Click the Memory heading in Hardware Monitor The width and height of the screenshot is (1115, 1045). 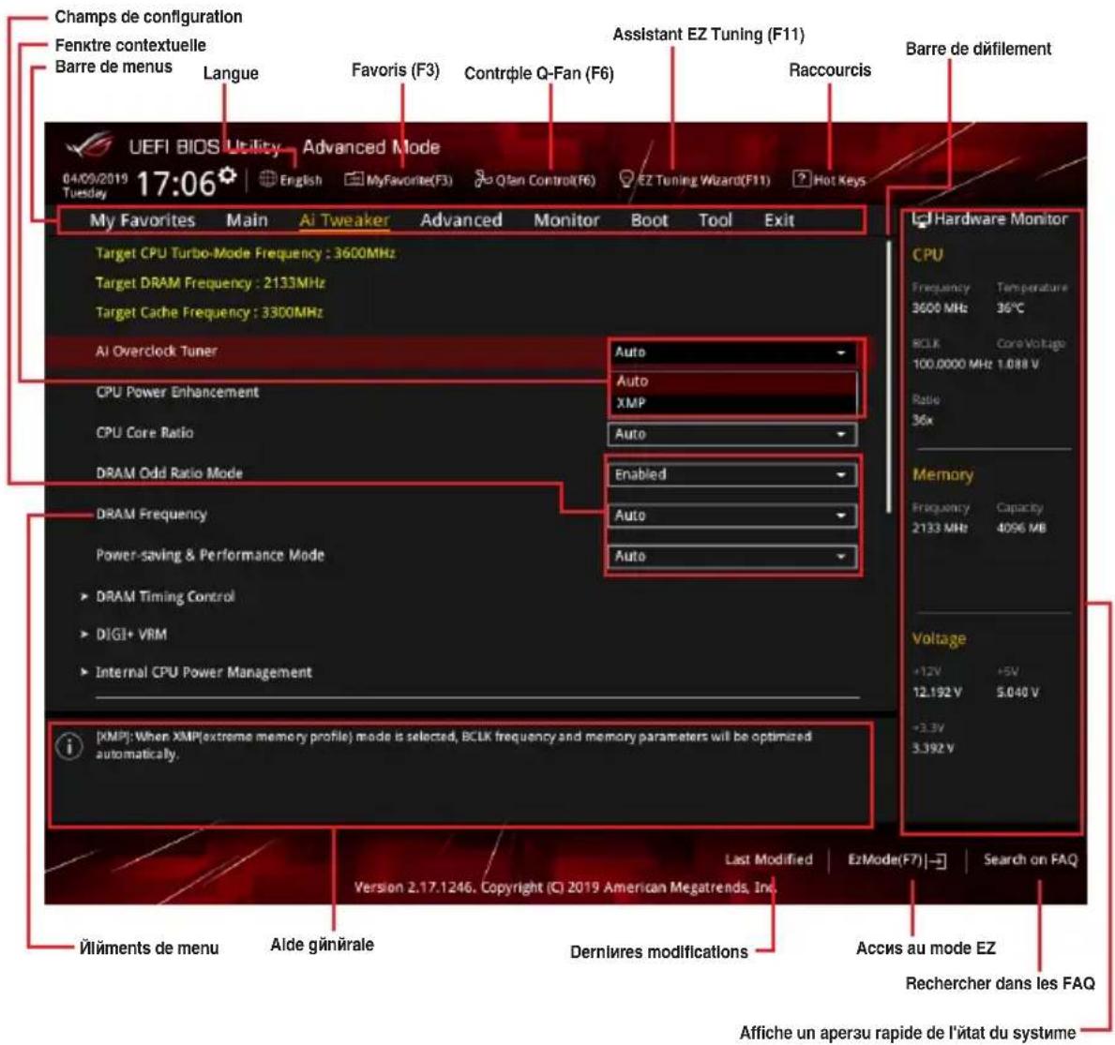tap(942, 475)
